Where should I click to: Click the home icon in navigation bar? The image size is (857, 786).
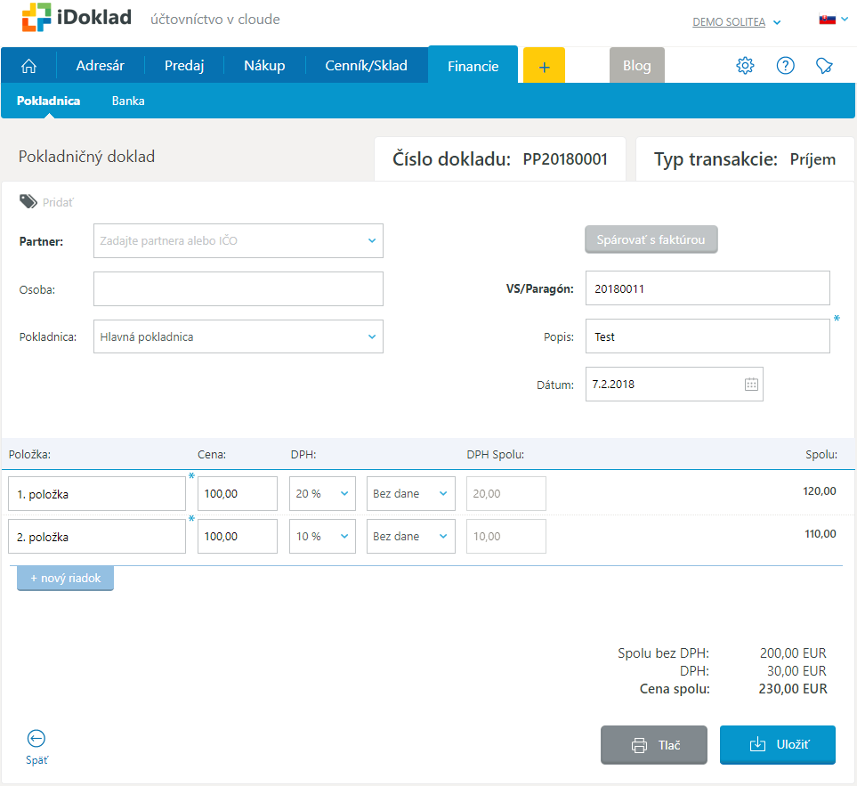tap(28, 66)
